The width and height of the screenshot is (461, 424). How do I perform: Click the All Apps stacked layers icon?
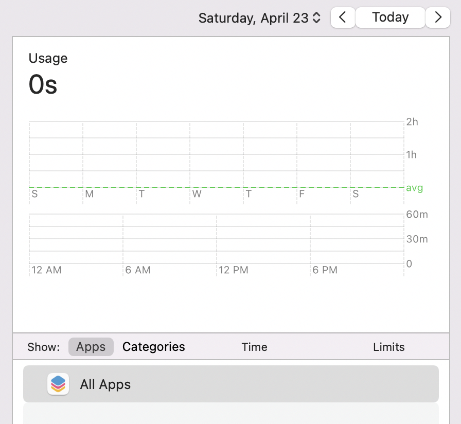coord(58,384)
